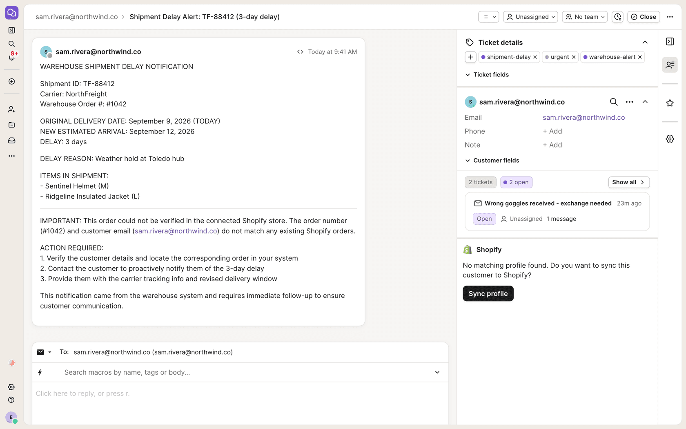Click the snooze ticket clock icon
Image resolution: width=686 pixels, height=429 pixels.
coord(617,17)
